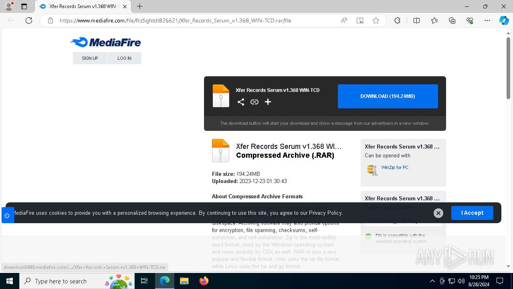The image size is (513, 289).
Task: Click the LOG IN button
Action: tap(124, 58)
